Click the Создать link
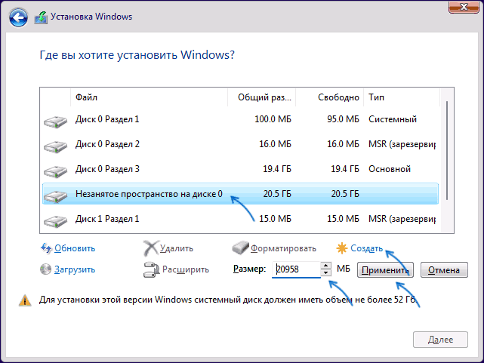 point(366,248)
